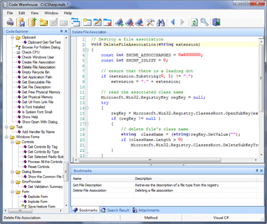Click the save database toolbar icon
The height and width of the screenshot is (224, 267).
[20, 22]
